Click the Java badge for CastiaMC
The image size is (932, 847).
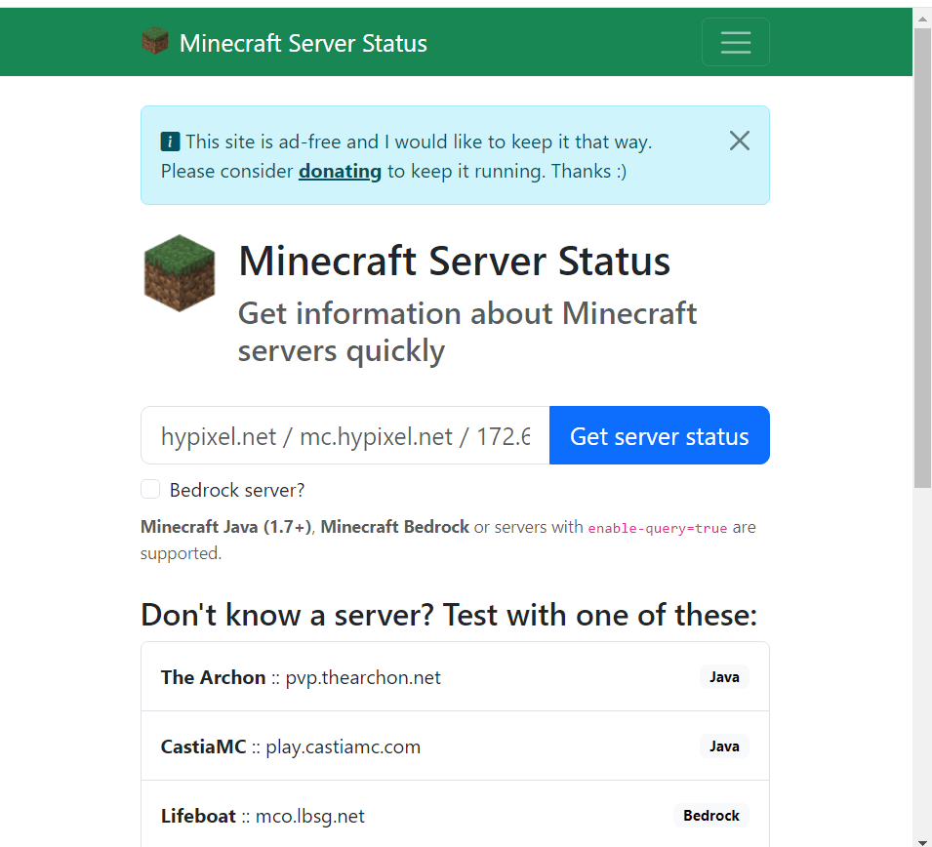point(723,746)
